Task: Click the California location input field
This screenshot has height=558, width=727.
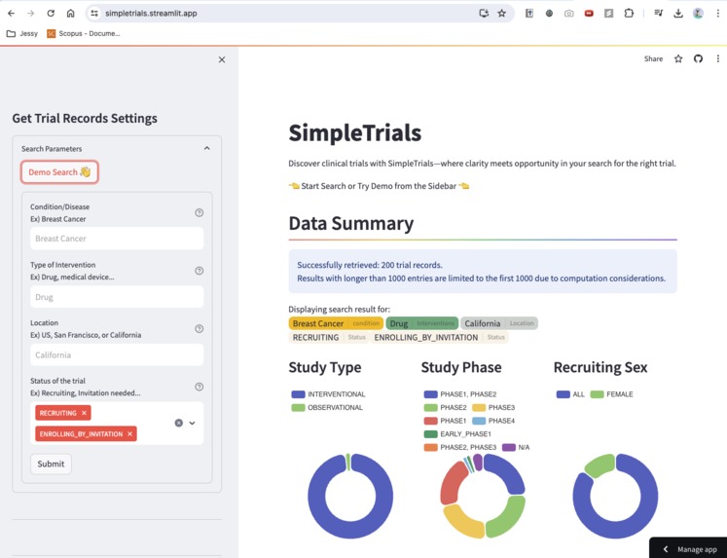Action: click(x=117, y=354)
